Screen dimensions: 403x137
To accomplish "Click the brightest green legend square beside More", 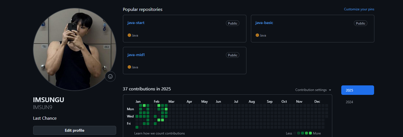I will [x=310, y=133].
